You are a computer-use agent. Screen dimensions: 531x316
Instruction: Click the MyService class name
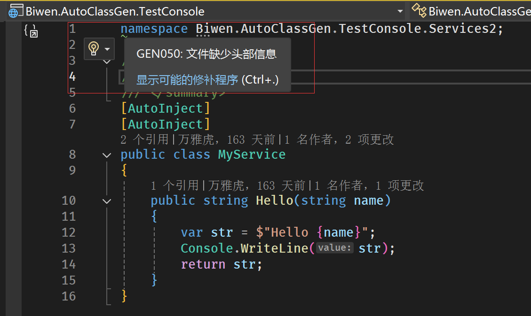pyautogui.click(x=252, y=154)
